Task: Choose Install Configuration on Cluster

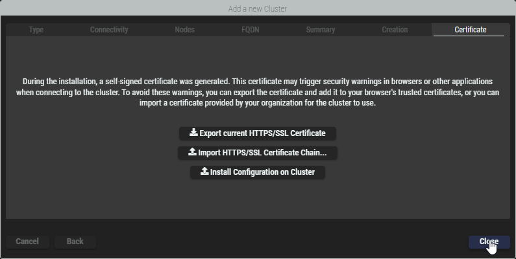Action: 258,172
